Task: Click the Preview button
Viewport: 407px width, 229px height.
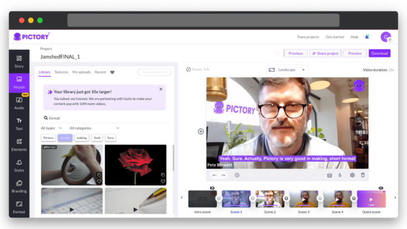Action: pyautogui.click(x=355, y=53)
